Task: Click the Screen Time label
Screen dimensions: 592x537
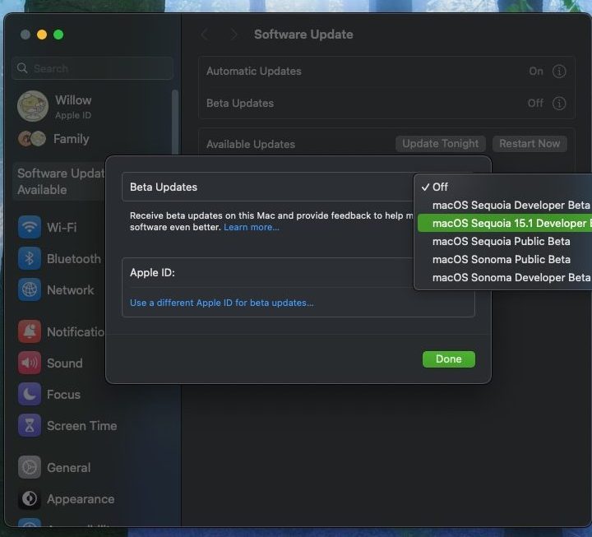Action: 82,426
